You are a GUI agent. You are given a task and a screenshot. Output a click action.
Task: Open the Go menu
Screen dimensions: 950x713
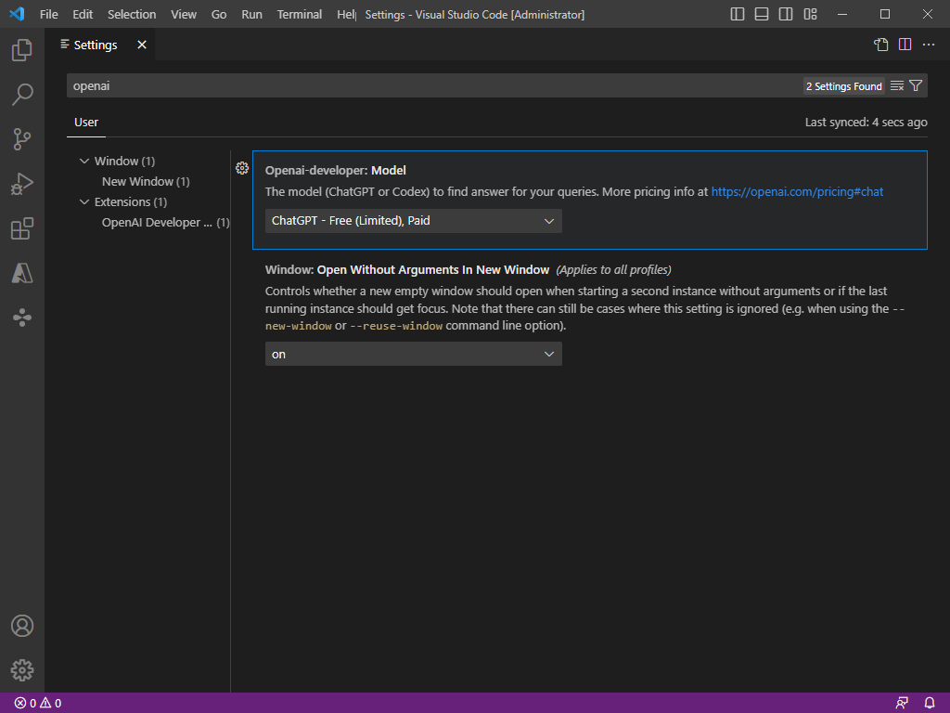[x=219, y=14]
